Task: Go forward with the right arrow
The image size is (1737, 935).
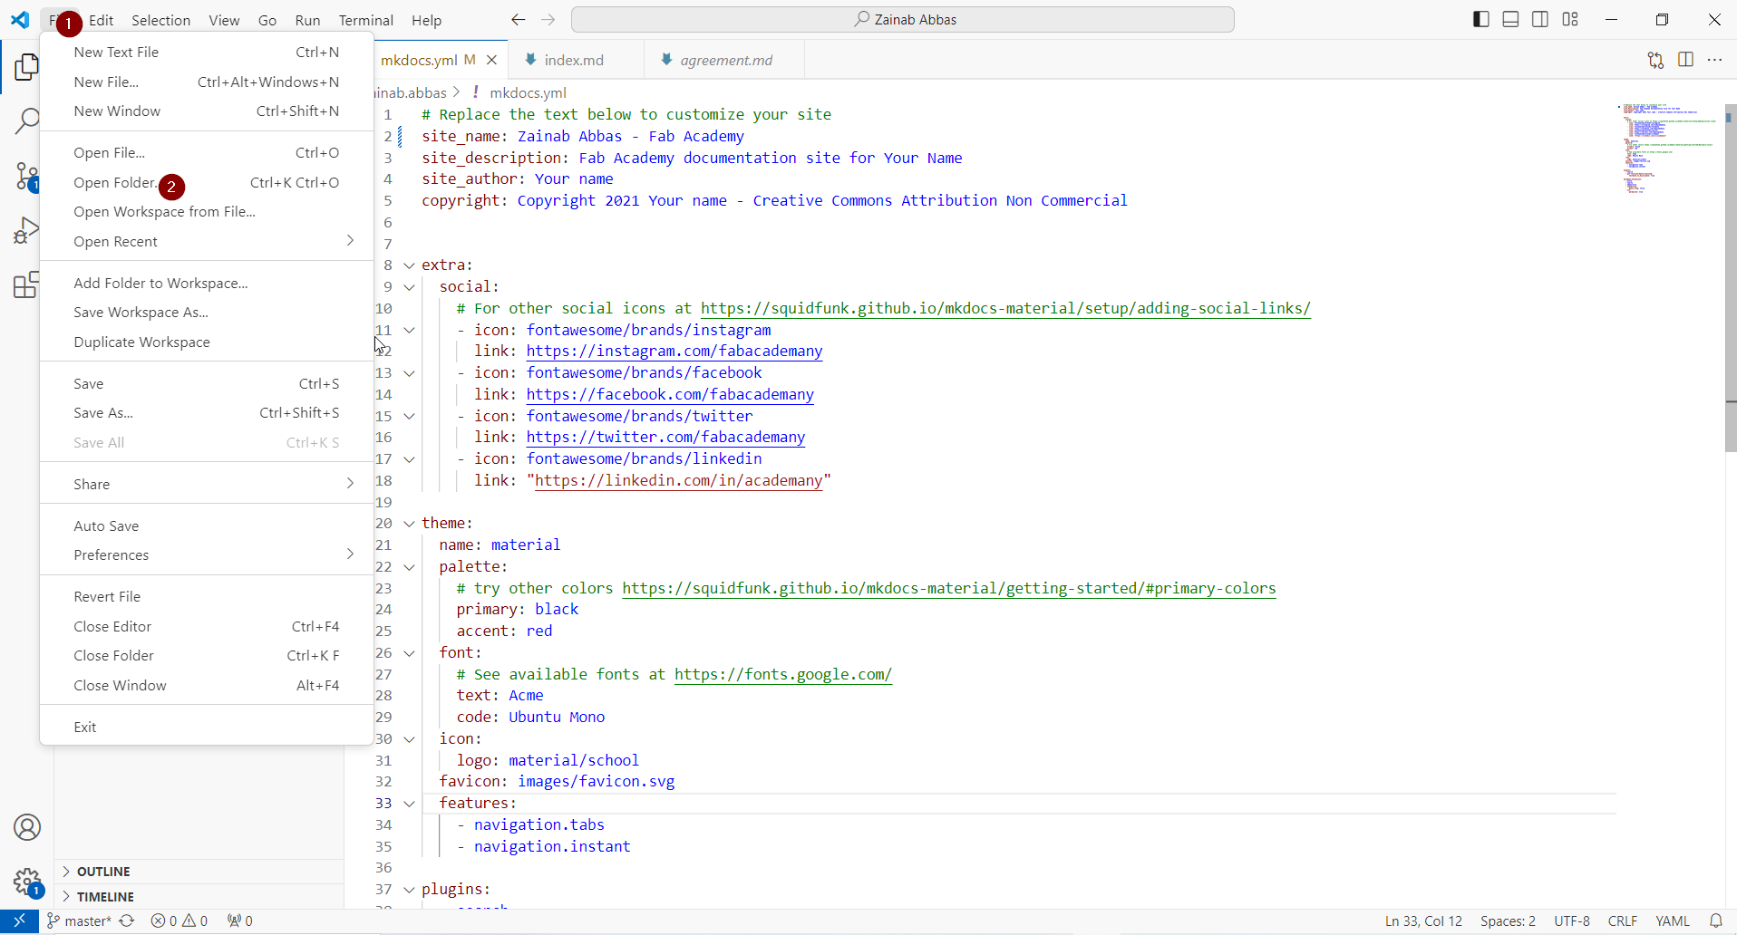Action: pyautogui.click(x=548, y=19)
